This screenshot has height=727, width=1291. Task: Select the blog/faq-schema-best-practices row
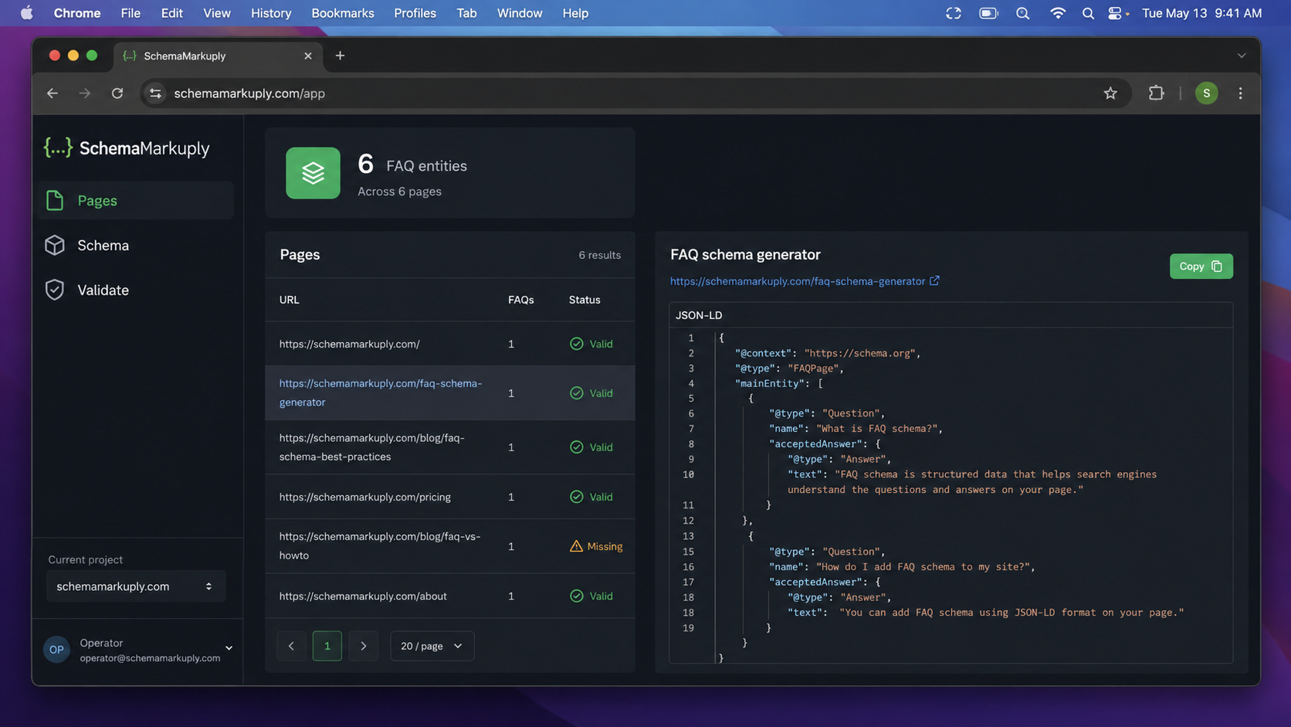click(450, 447)
